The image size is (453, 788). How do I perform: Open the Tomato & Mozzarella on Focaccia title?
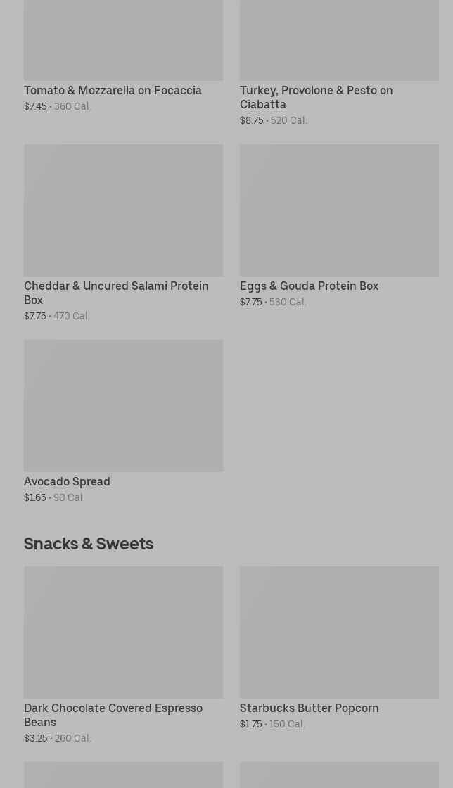(113, 91)
